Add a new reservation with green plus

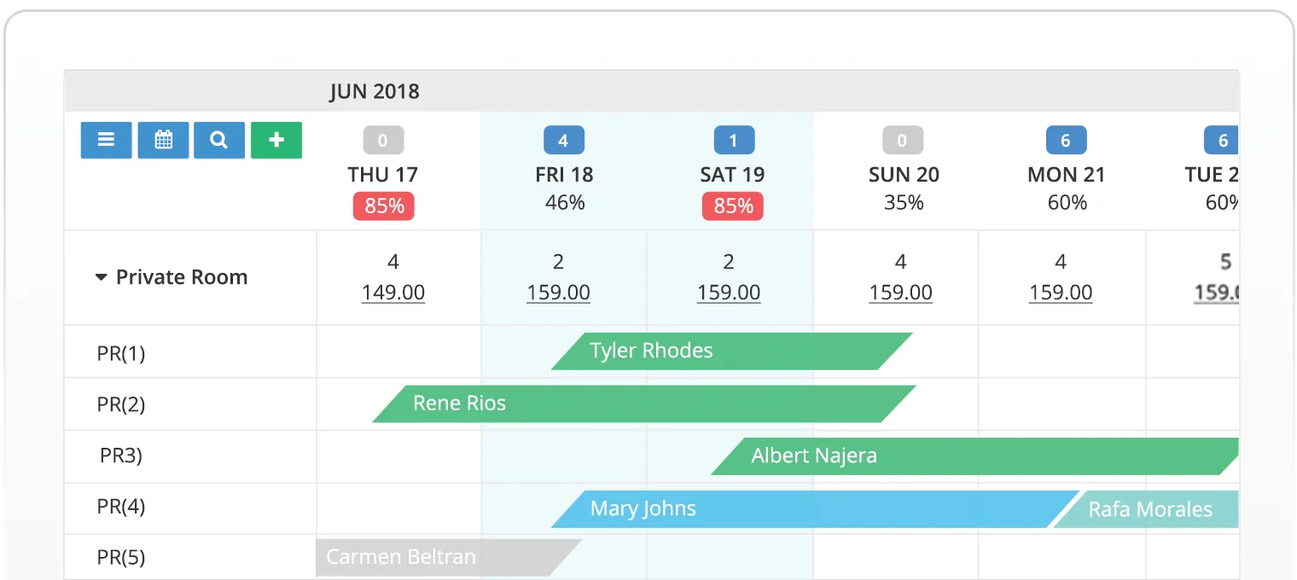[276, 140]
